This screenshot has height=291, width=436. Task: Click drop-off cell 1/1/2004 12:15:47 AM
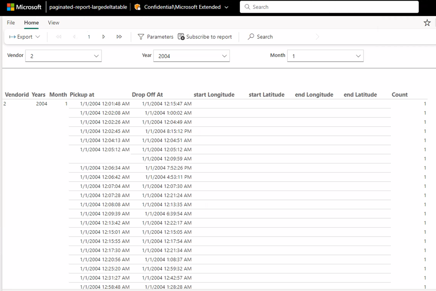click(167, 104)
